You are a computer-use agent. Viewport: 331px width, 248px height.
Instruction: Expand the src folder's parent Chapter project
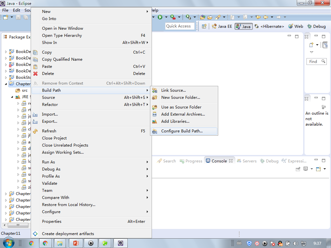[6, 84]
